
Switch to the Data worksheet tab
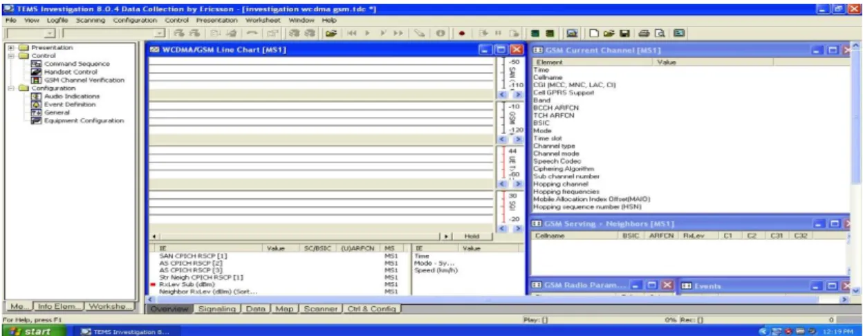coord(255,308)
